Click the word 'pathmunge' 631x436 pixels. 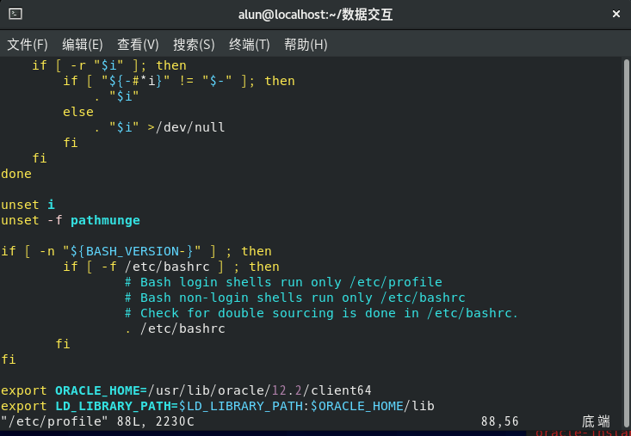click(105, 220)
